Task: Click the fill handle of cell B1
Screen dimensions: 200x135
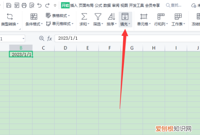Action: click(x=32, y=57)
